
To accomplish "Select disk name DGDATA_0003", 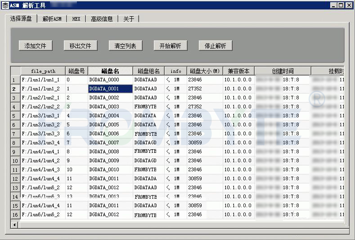I will (110, 107).
